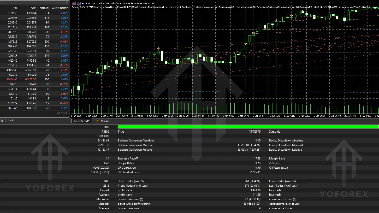Select the value -72 132.87
The width and height of the screenshot is (379, 213).
pos(103,149)
